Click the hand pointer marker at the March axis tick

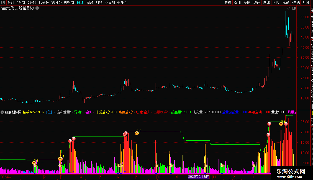click(60, 165)
